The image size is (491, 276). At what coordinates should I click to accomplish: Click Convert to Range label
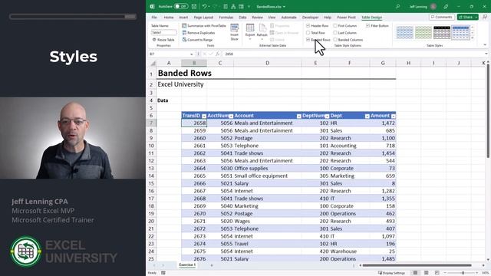coord(199,40)
